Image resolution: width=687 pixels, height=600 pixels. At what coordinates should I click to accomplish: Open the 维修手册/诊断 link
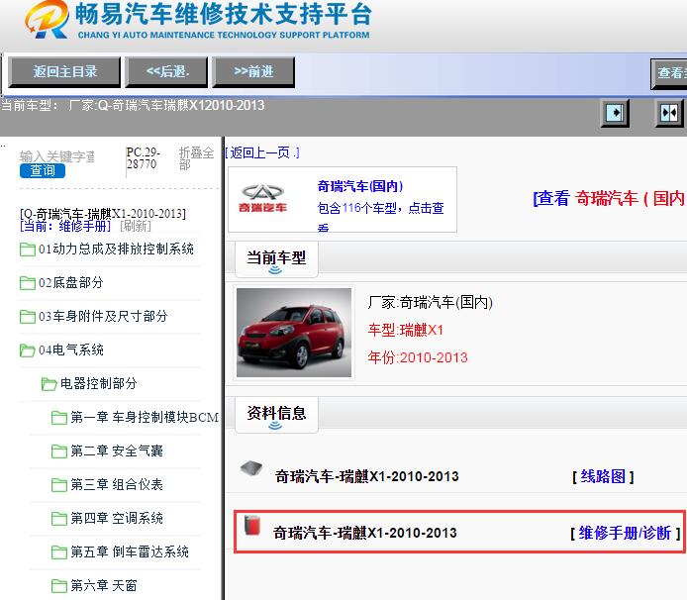pos(625,534)
